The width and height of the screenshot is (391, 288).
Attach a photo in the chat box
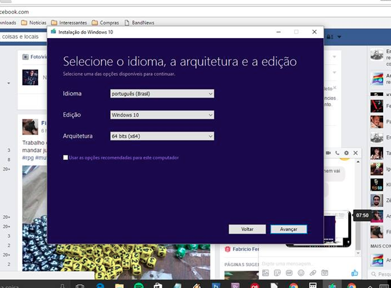click(266, 273)
